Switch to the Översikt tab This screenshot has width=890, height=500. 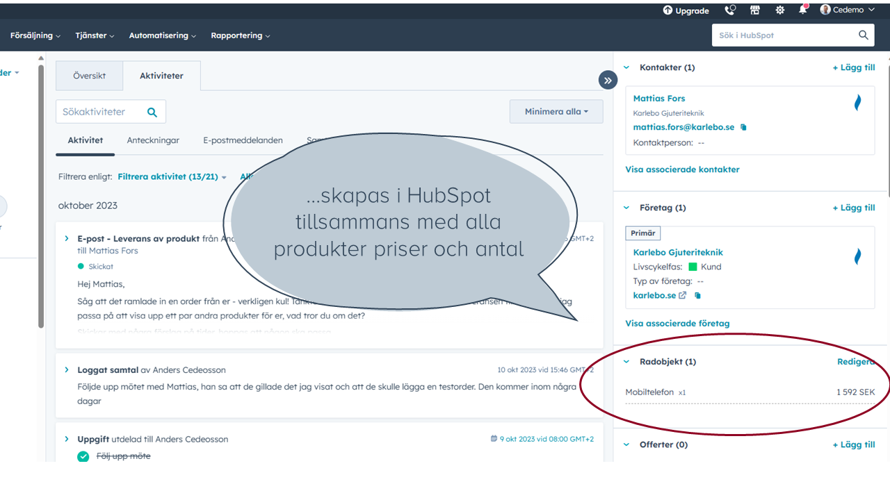point(90,76)
